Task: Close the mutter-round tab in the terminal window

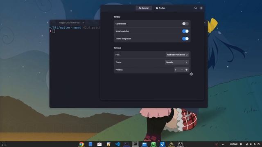Action: point(83,23)
